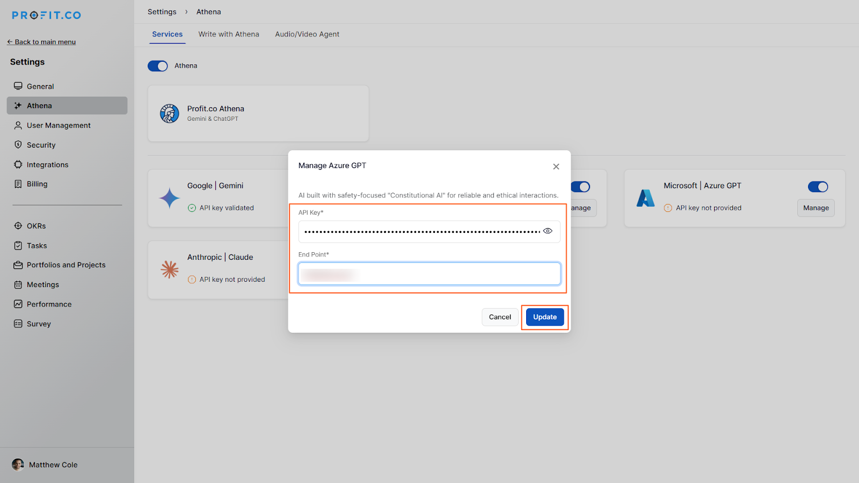Click the Settings breadcrumb
Image resolution: width=859 pixels, height=483 pixels.
[162, 12]
